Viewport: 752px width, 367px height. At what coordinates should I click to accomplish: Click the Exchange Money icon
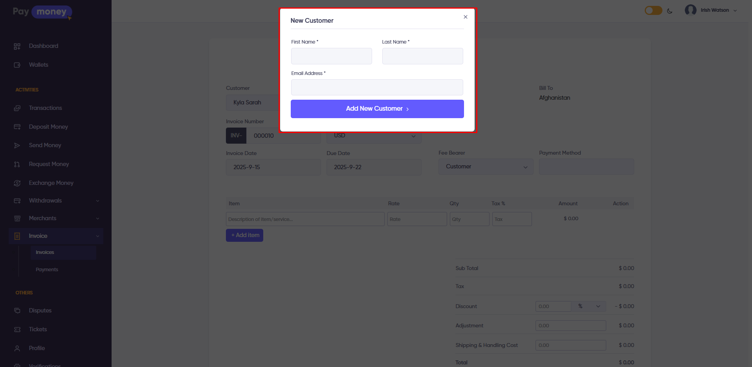(17, 183)
